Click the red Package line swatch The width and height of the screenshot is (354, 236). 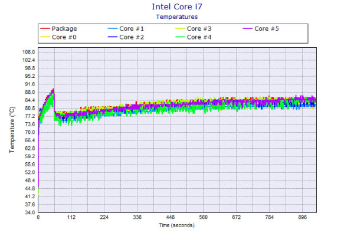(45, 28)
